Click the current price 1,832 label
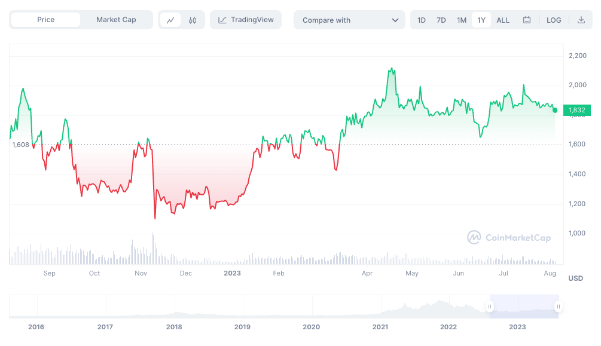The image size is (601, 346). click(x=576, y=110)
